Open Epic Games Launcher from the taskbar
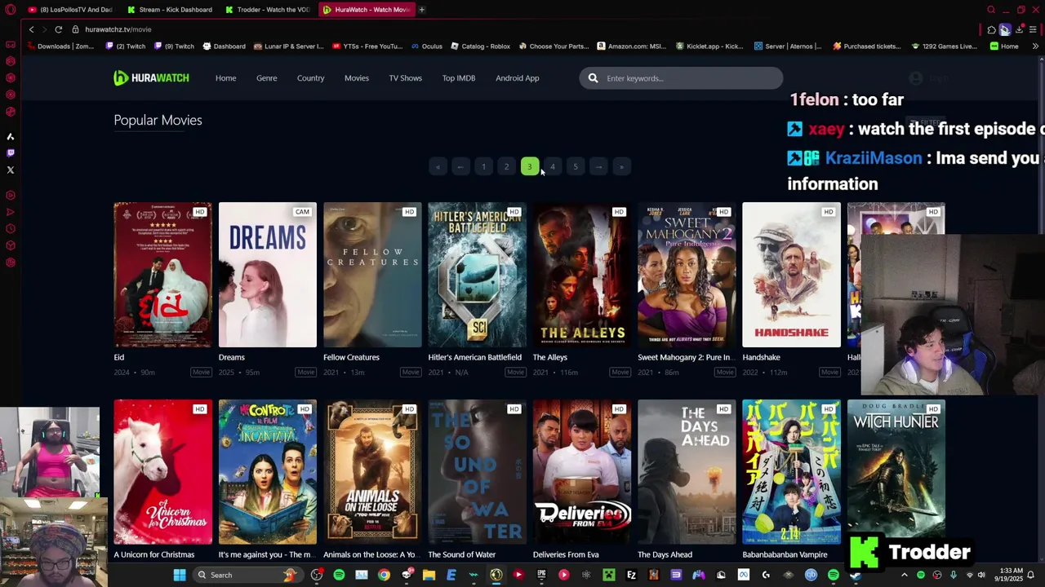 click(x=541, y=575)
